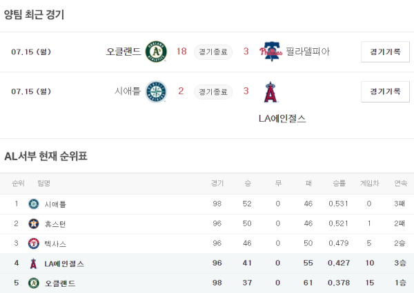Viewport: 414px width, 293px height.
Task: Click the Texas Rangers icon in standings
Action: pos(33,243)
